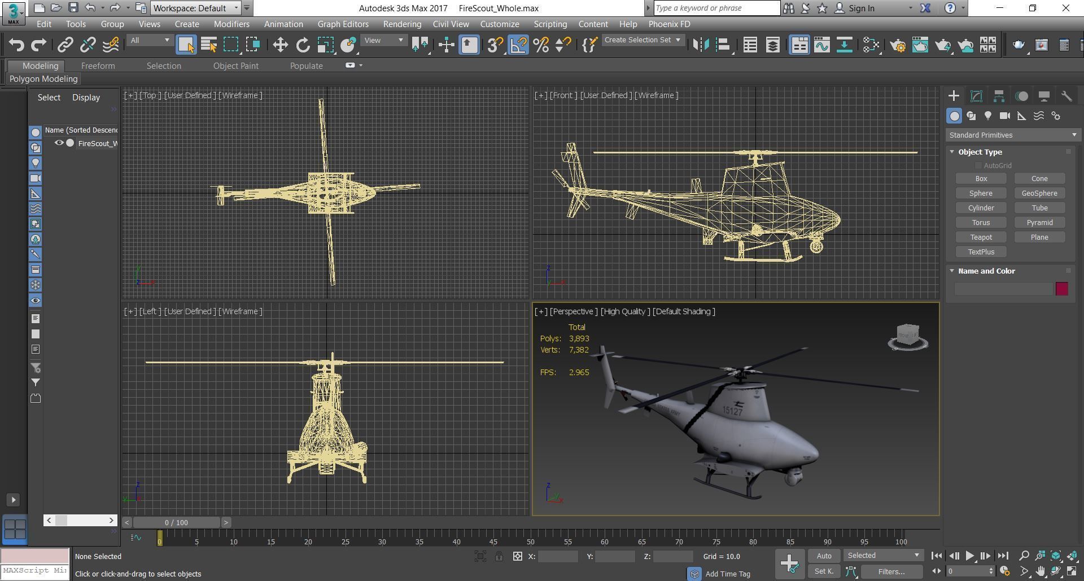This screenshot has height=581, width=1084.
Task: Open the Rendering menu
Action: tap(402, 24)
